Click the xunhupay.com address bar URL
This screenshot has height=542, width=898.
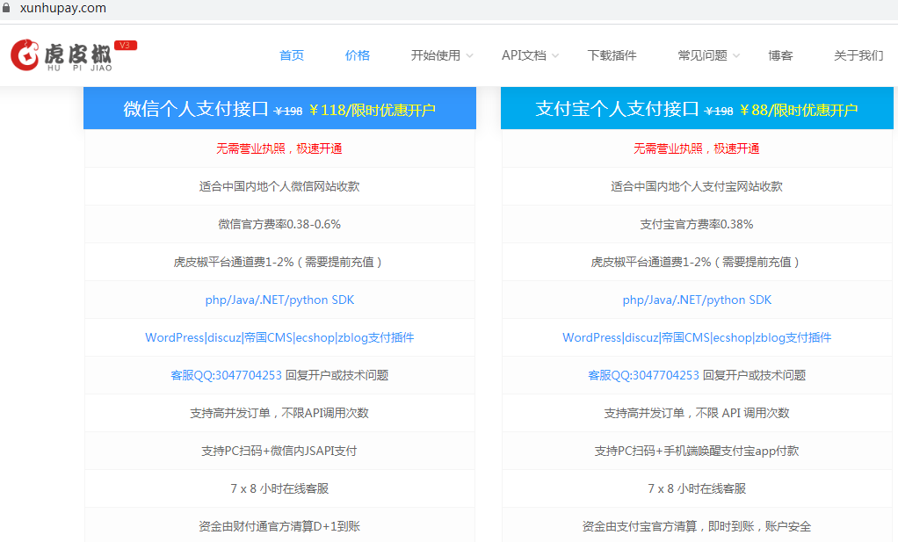[62, 8]
